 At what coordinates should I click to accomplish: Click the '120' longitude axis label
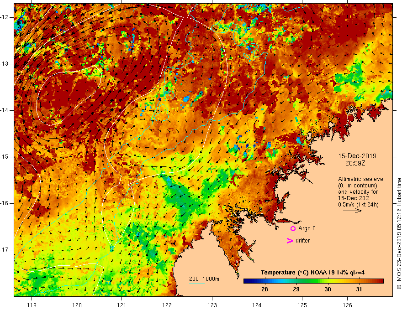tap(77, 305)
